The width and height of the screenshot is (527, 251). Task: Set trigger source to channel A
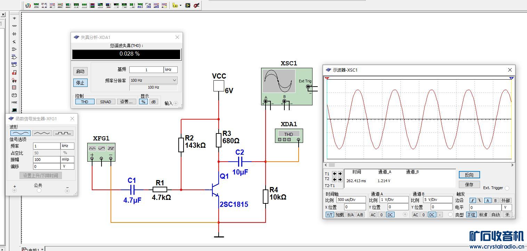click(x=488, y=201)
